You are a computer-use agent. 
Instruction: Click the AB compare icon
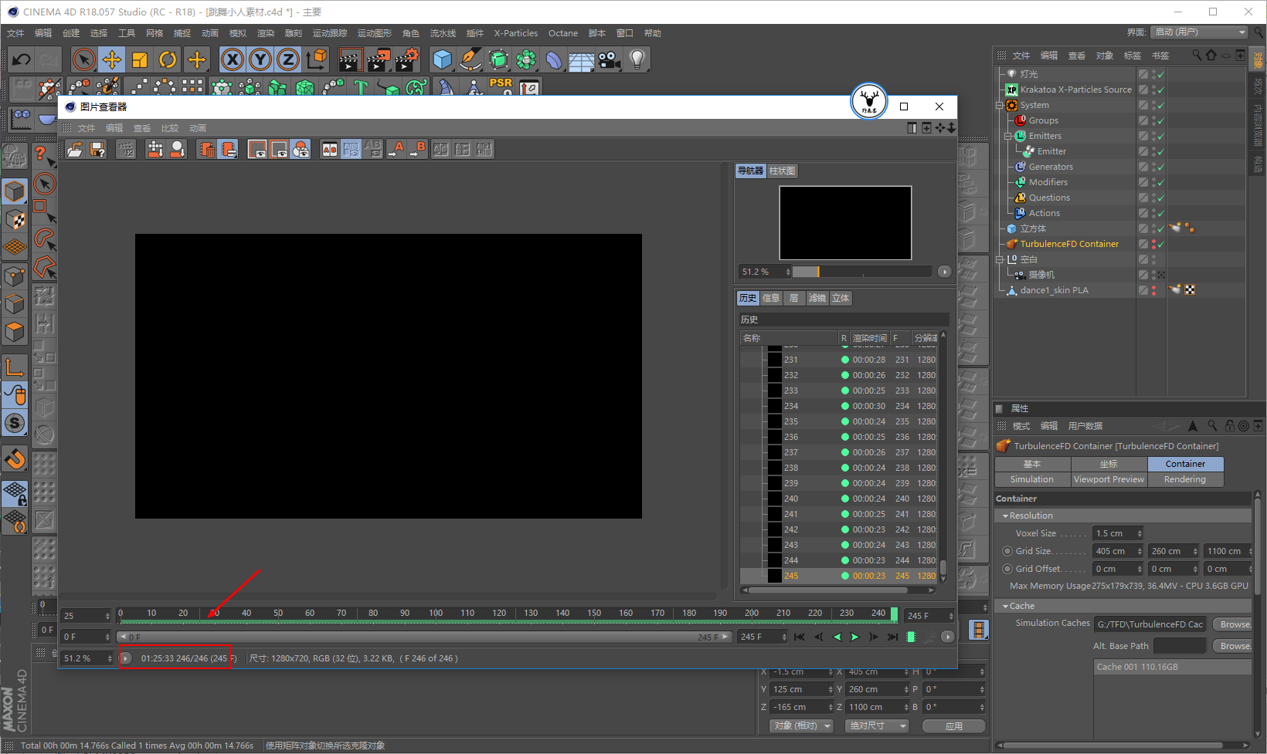(x=330, y=150)
